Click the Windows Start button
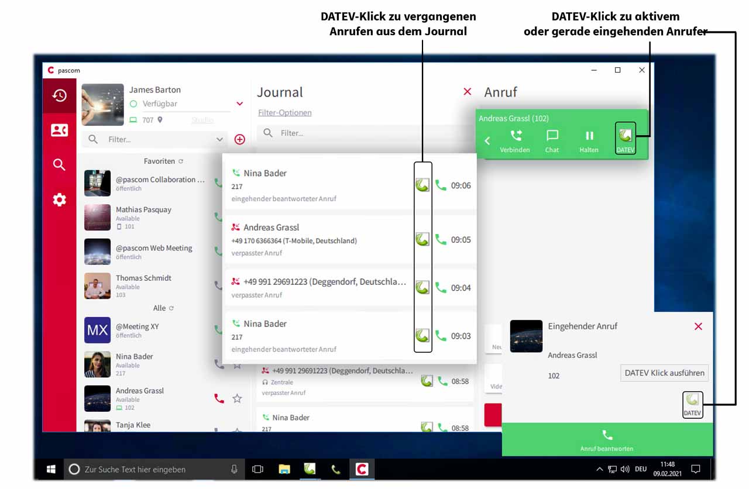Viewport: 749px width, 489px height. [x=51, y=469]
